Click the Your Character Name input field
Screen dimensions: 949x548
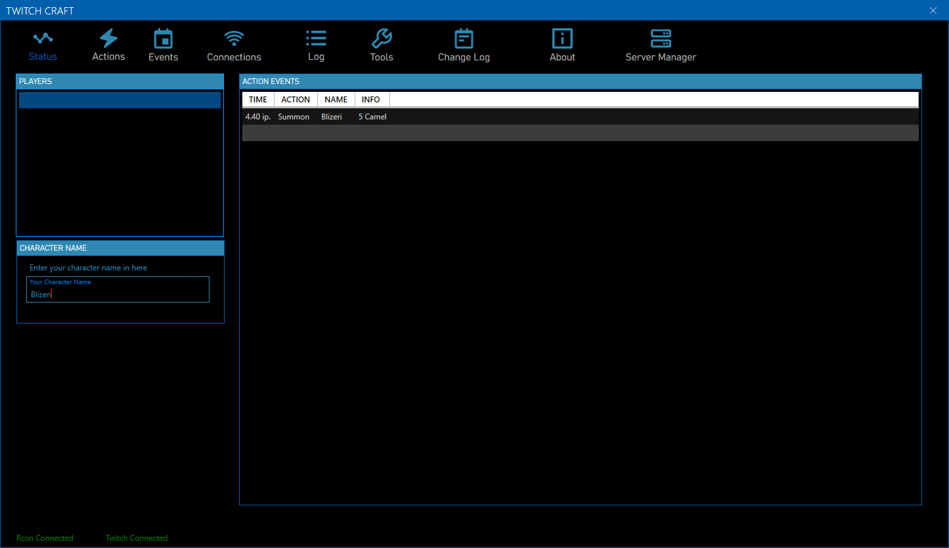click(118, 294)
